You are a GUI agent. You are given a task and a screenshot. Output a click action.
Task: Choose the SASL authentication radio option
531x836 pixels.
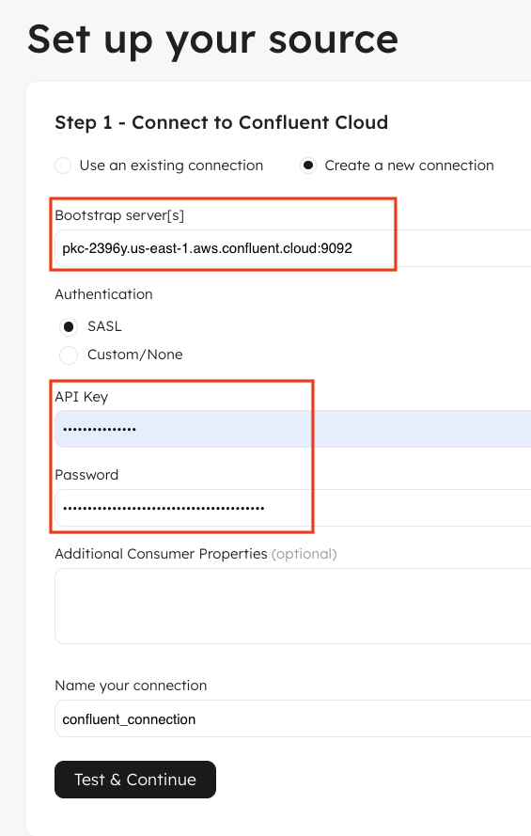[69, 326]
